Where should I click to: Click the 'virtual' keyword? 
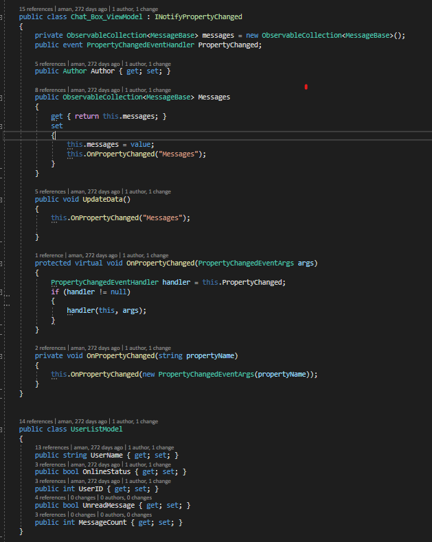pyautogui.click(x=89, y=263)
